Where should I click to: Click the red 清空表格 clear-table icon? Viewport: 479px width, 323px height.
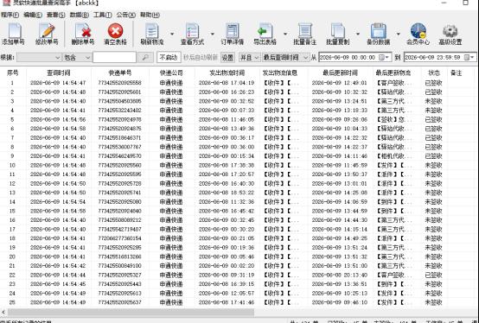(x=115, y=34)
